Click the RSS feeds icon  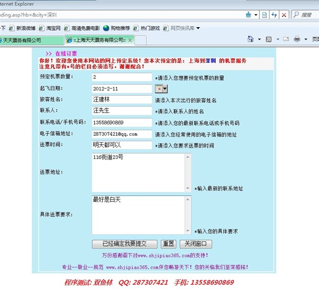tap(269, 39)
